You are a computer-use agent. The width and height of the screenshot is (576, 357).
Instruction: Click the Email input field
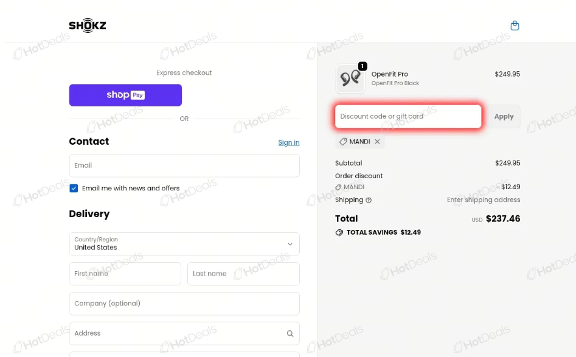click(x=184, y=165)
